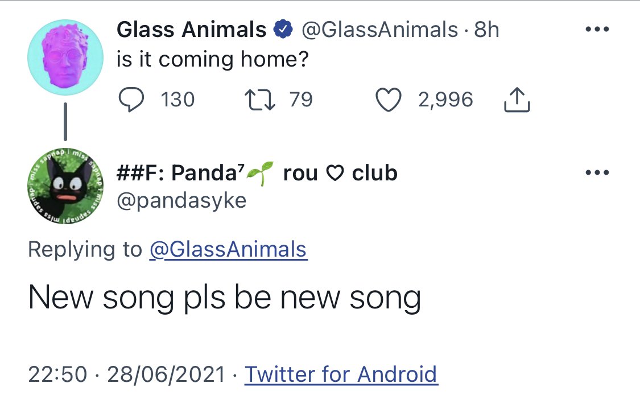Click the 8h tweet timestamp
Screen dimensions: 640x412
[486, 30]
